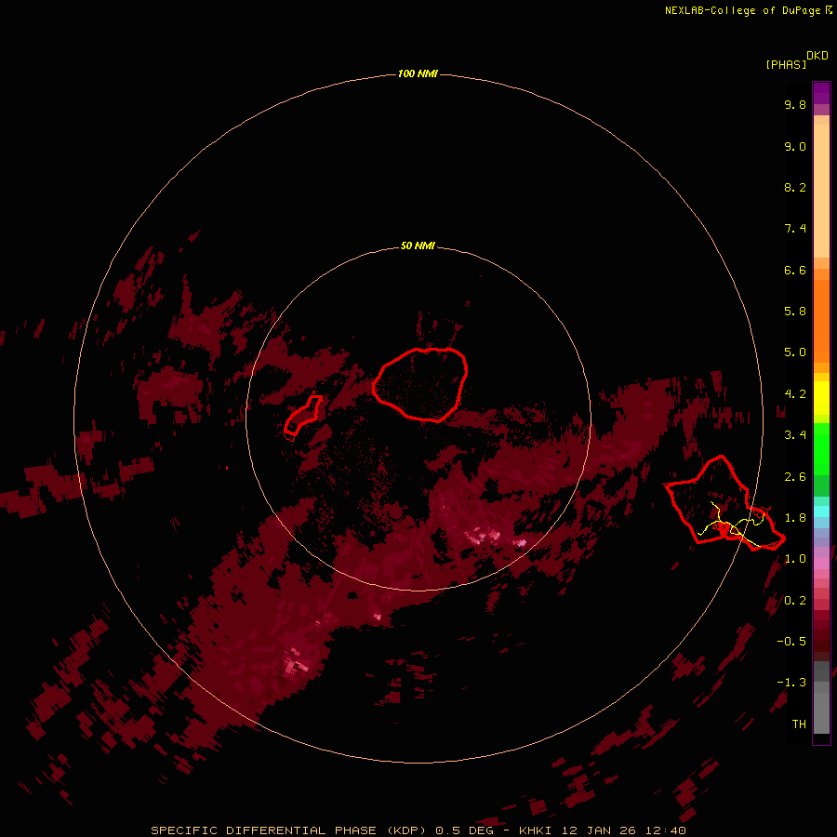Click the 7.4 value on the scale
Screen dimensions: 837x837
pos(795,229)
